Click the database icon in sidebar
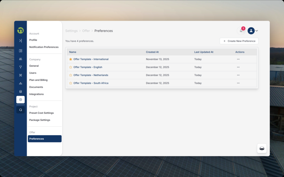This screenshot has width=284, height=177. point(21,92)
